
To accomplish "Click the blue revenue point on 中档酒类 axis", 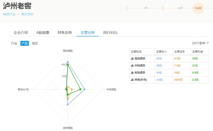I will [x=85, y=89].
